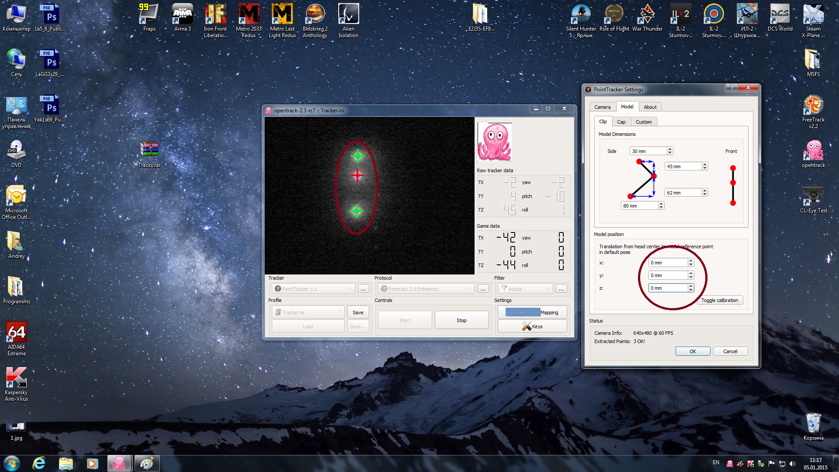Open the Filter Accela dropdown
This screenshot has width=839, height=472.
click(525, 289)
